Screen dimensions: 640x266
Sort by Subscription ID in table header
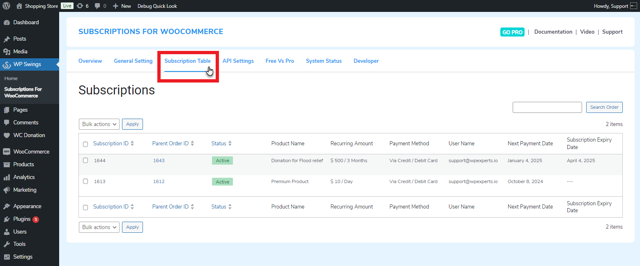click(x=113, y=144)
